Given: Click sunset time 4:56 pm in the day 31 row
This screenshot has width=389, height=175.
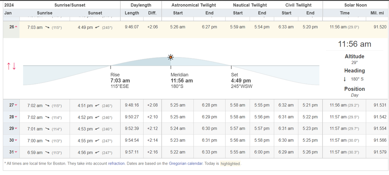Looking at the screenshot, I should point(85,152).
